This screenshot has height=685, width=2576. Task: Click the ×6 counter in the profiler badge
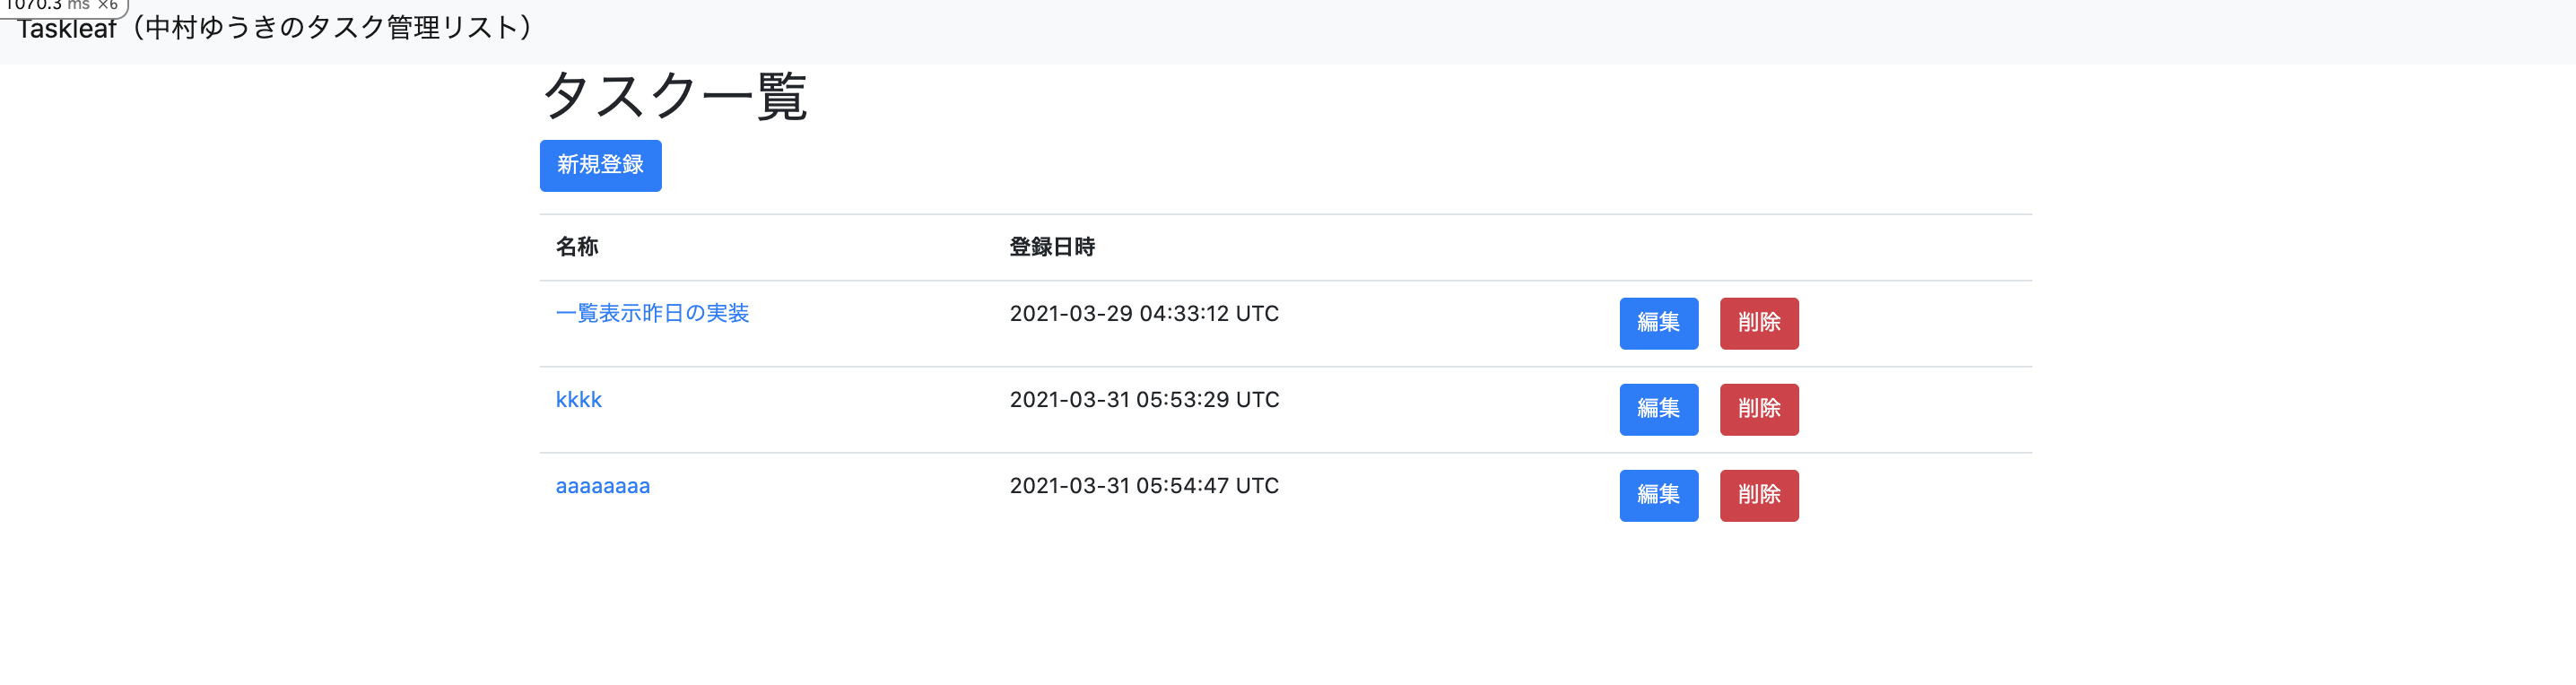pos(108,6)
